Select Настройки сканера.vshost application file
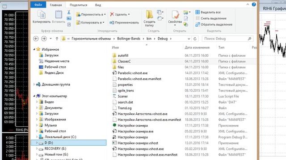The image size is (286, 160). [138, 143]
